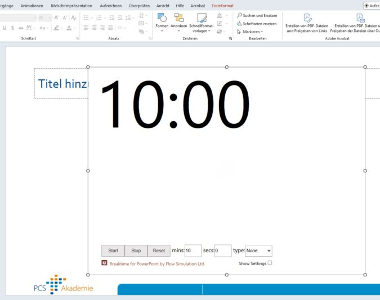Image resolution: width=380 pixels, height=300 pixels.
Task: Click the Titel hinzufügen placeholder
Action: pyautogui.click(x=61, y=83)
